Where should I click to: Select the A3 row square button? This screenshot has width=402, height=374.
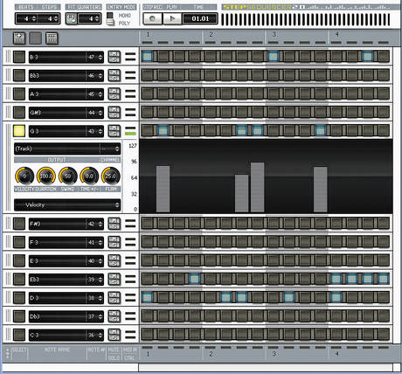19,93
